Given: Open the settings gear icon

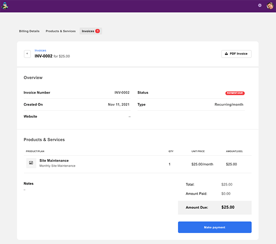Looking at the screenshot, I should (260, 6).
